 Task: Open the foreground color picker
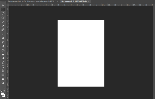[2, 94]
